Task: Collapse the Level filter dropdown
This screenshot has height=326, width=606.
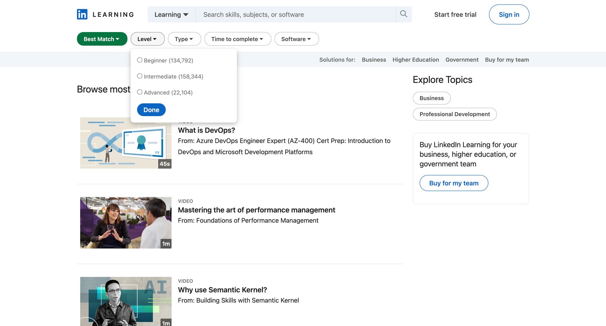Action: click(x=147, y=39)
